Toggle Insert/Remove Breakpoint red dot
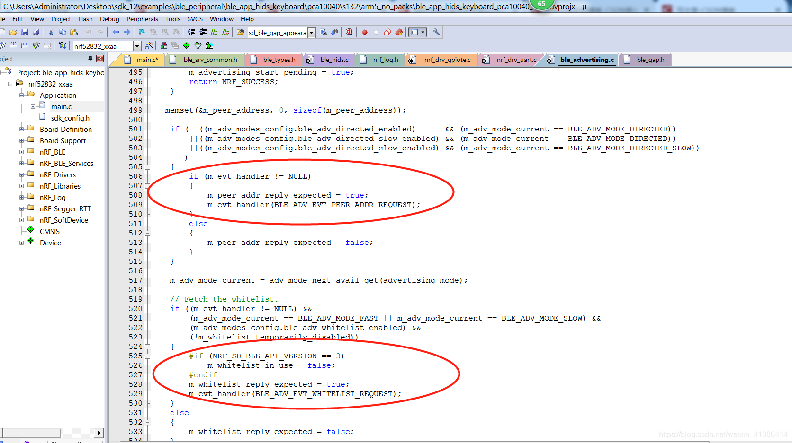Image resolution: width=792 pixels, height=443 pixels. (x=365, y=32)
